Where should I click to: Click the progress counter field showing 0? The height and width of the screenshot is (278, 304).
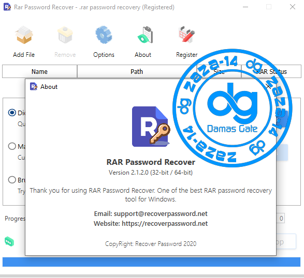coord(281,219)
